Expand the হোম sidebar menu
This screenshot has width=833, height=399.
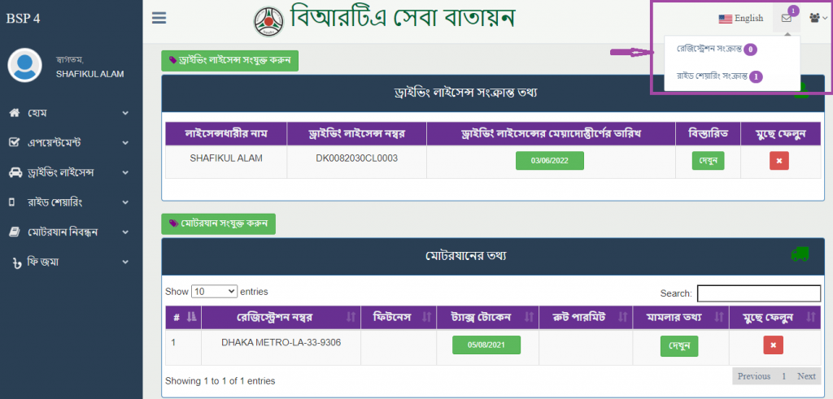69,112
